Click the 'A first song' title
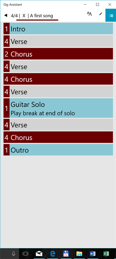 click(42, 16)
